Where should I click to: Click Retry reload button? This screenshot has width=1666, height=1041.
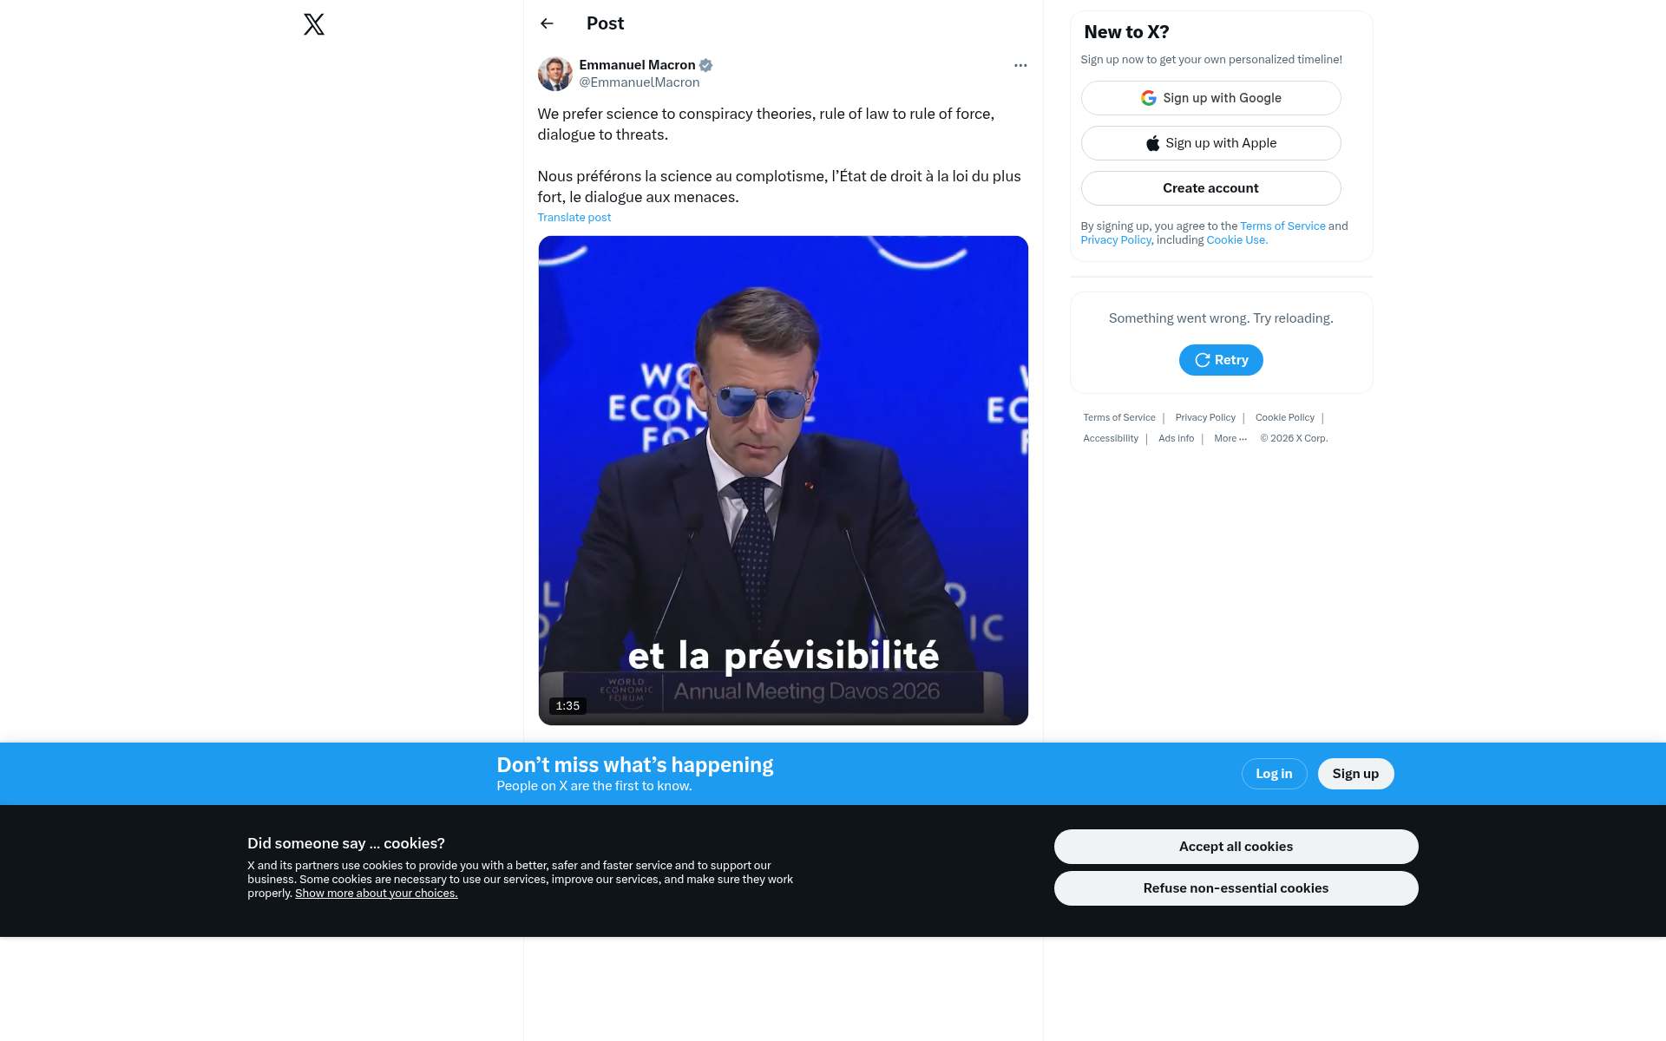(x=1221, y=360)
